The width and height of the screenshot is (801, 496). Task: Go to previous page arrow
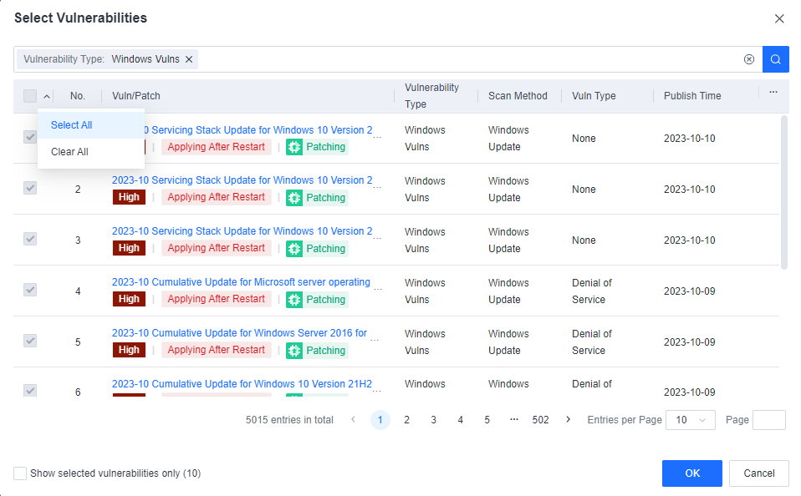353,420
